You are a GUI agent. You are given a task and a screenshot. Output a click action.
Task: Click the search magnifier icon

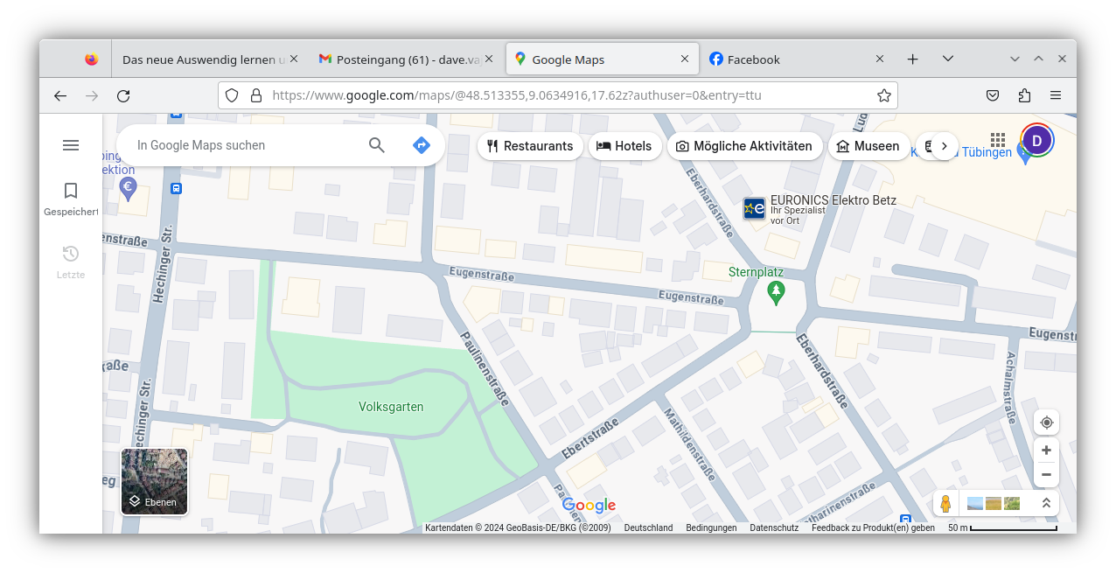point(377,145)
